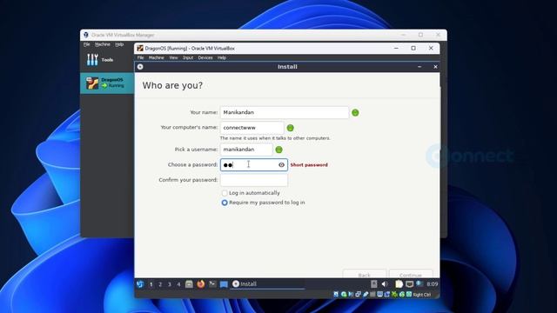Click the Your name input field

[285, 112]
